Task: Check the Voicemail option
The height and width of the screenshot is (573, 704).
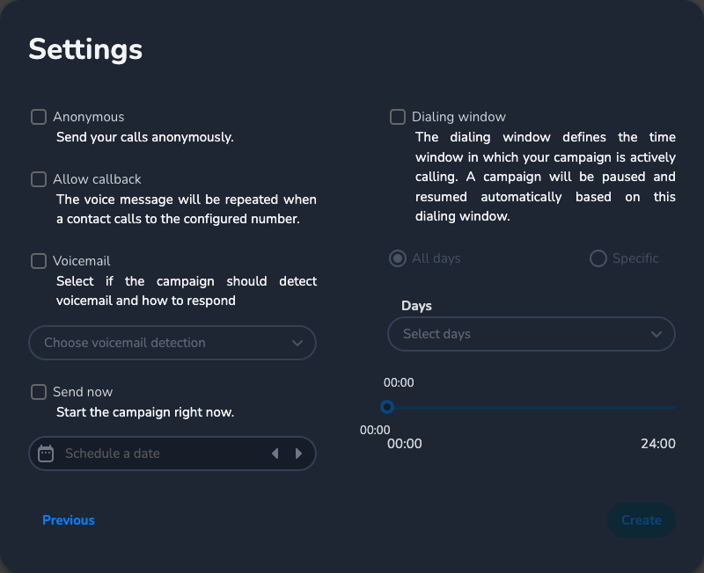Action: pyautogui.click(x=39, y=261)
